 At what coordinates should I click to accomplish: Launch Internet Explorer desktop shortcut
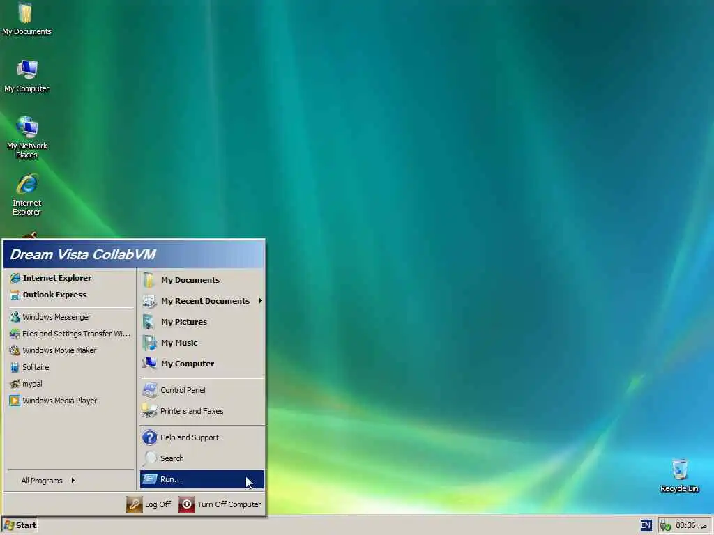(x=27, y=194)
